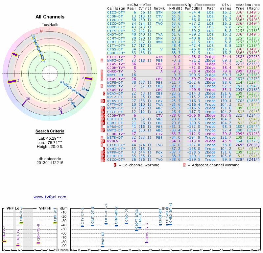Click the WNPI-DT bar in UHF spectrum

point(103,247)
